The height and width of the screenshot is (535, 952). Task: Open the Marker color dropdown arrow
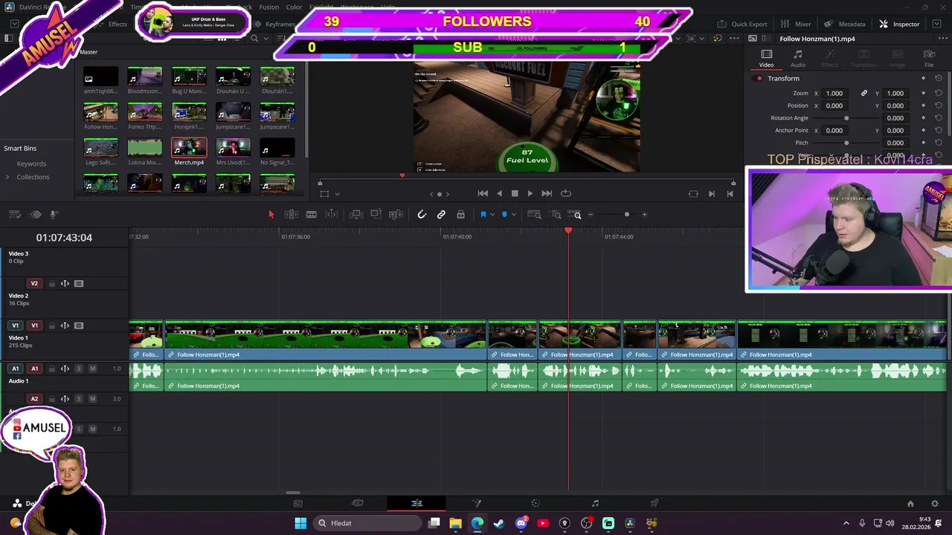pos(513,215)
